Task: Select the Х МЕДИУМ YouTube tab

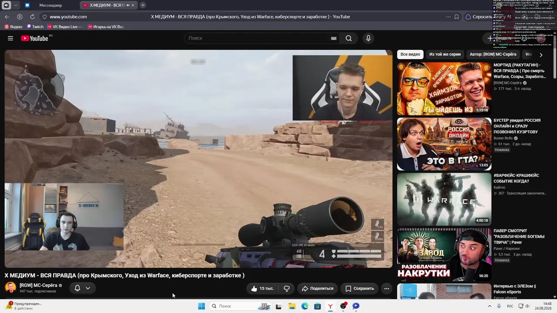Action: [x=108, y=5]
